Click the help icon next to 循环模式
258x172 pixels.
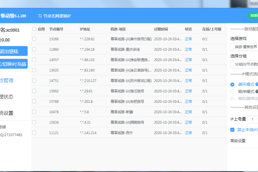pos(257,84)
